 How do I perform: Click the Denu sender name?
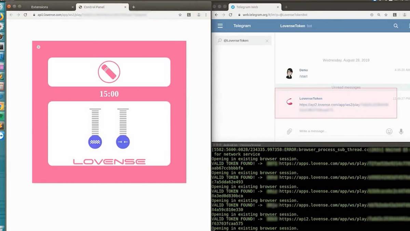click(303, 70)
